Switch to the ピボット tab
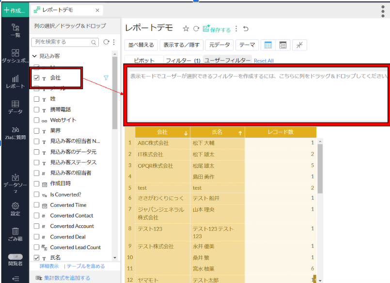The image size is (390, 283). [x=144, y=61]
